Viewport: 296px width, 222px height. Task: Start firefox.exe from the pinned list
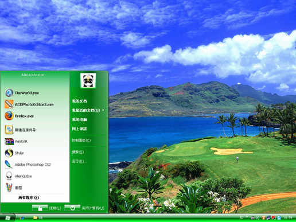click(19, 116)
